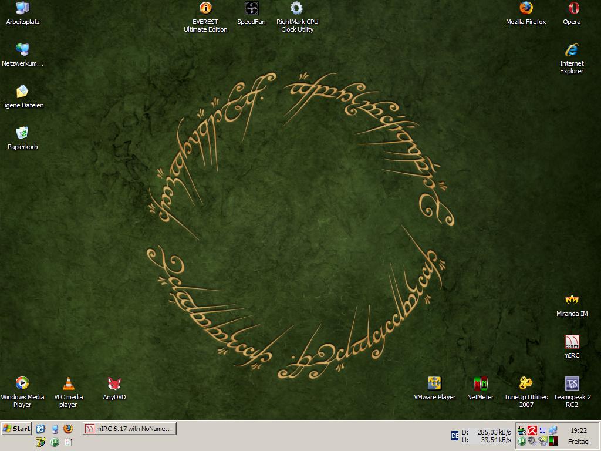Click NetMeter red-green graph tray icon

pos(553,441)
